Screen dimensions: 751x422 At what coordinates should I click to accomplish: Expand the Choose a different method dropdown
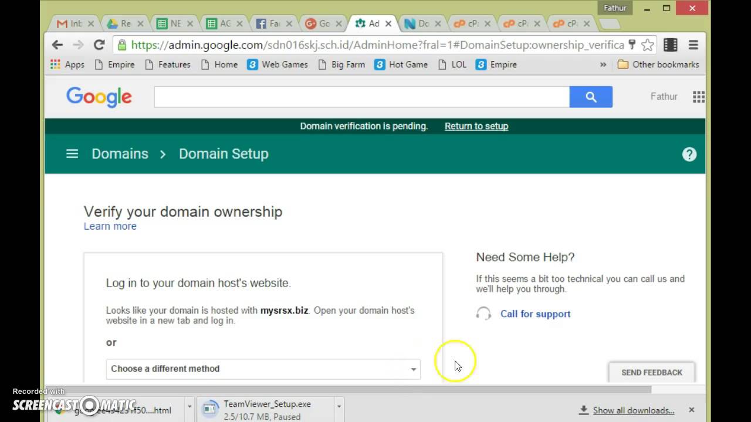(x=263, y=369)
